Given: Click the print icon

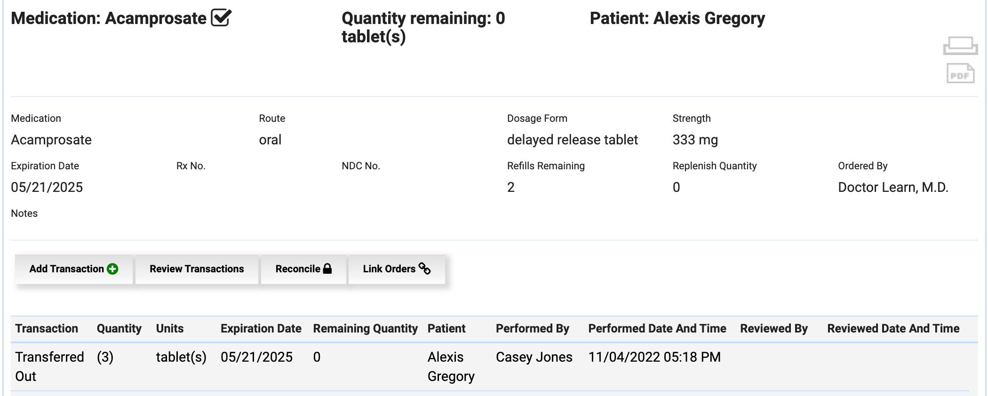Looking at the screenshot, I should (x=960, y=46).
